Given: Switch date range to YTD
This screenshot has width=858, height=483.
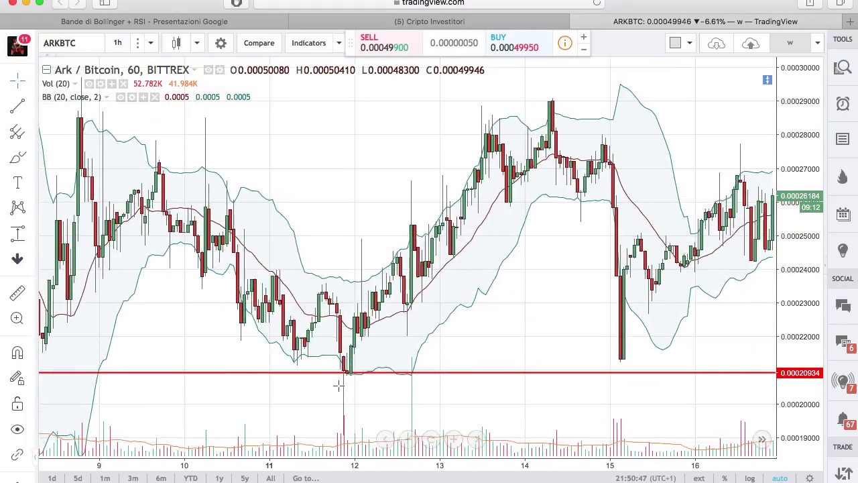Looking at the screenshot, I should tap(190, 478).
